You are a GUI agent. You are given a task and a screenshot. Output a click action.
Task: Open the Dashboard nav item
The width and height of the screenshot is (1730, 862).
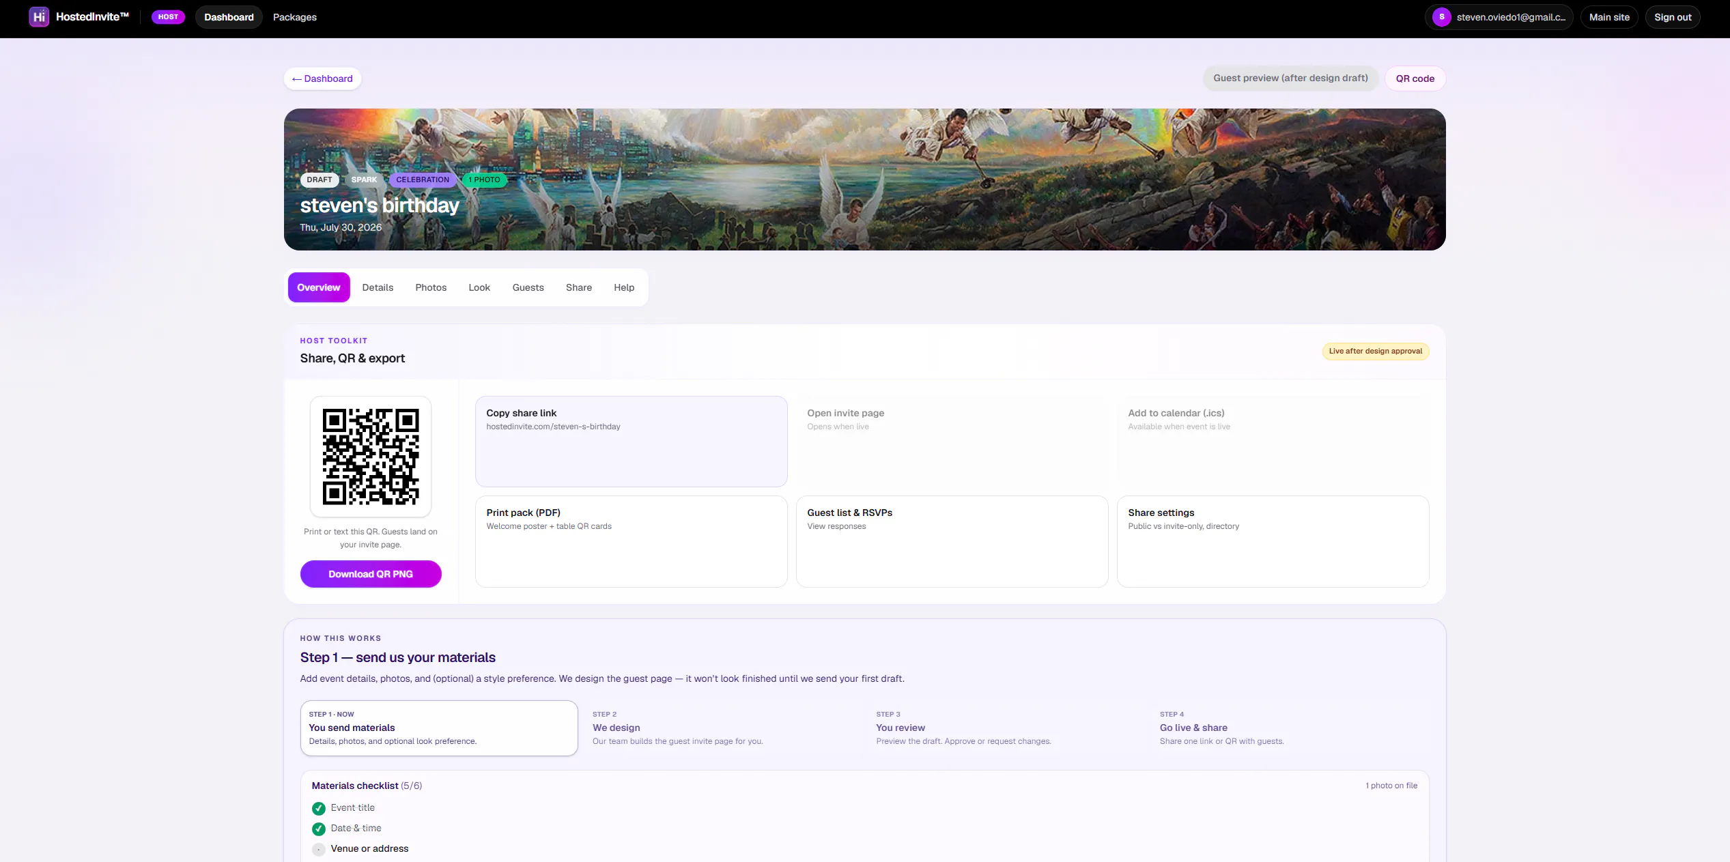click(229, 17)
